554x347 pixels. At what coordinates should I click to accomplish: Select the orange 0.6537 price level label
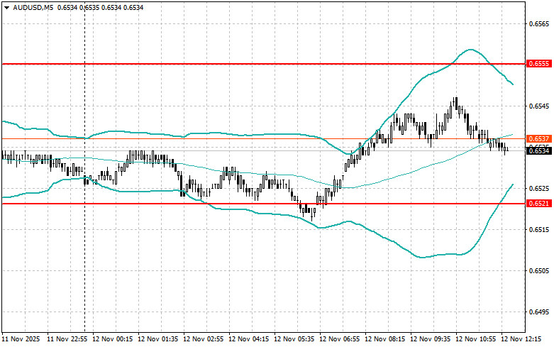tap(539, 138)
